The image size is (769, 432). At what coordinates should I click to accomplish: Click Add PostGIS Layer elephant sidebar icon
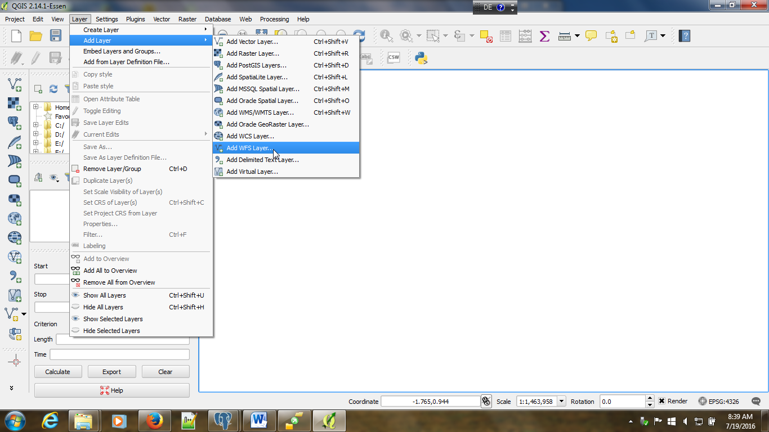[x=15, y=122]
